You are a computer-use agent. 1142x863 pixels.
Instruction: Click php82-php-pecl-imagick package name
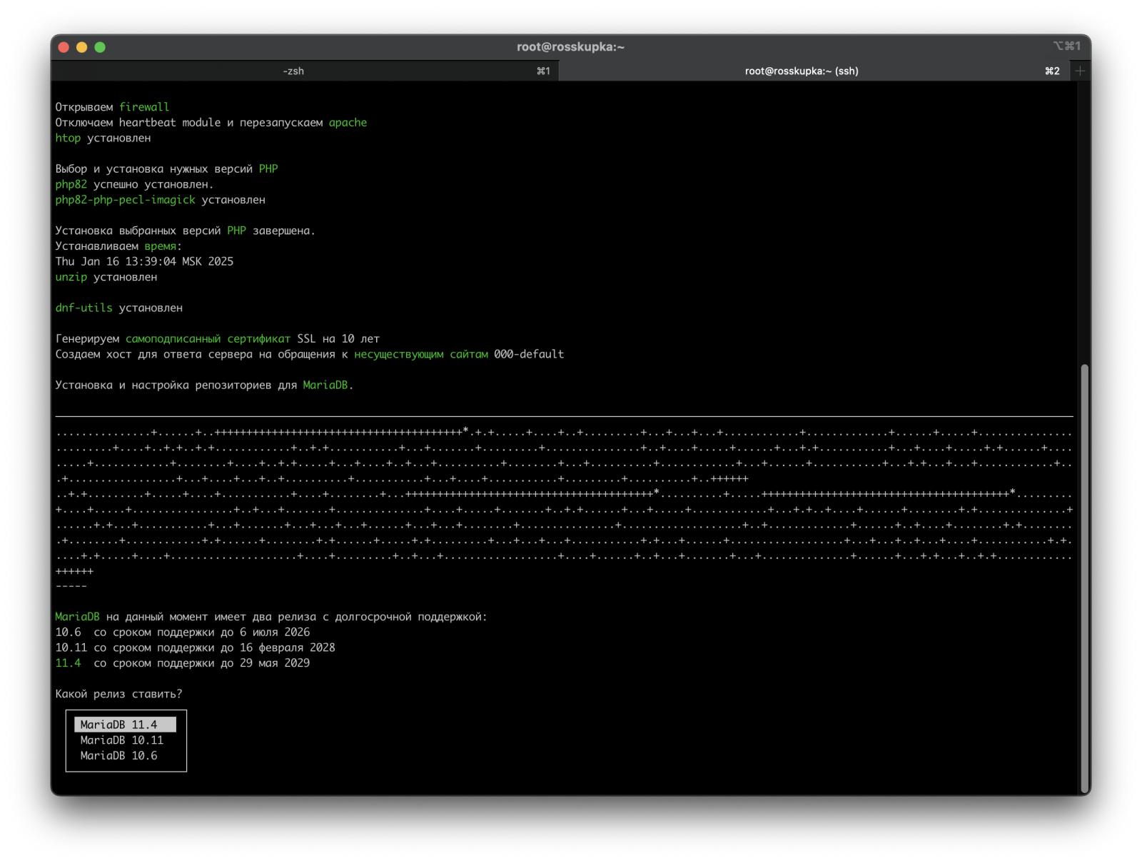click(x=125, y=200)
